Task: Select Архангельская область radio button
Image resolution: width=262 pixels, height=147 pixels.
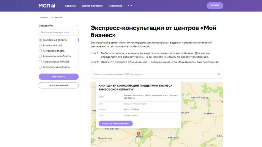Action: (x=40, y=56)
